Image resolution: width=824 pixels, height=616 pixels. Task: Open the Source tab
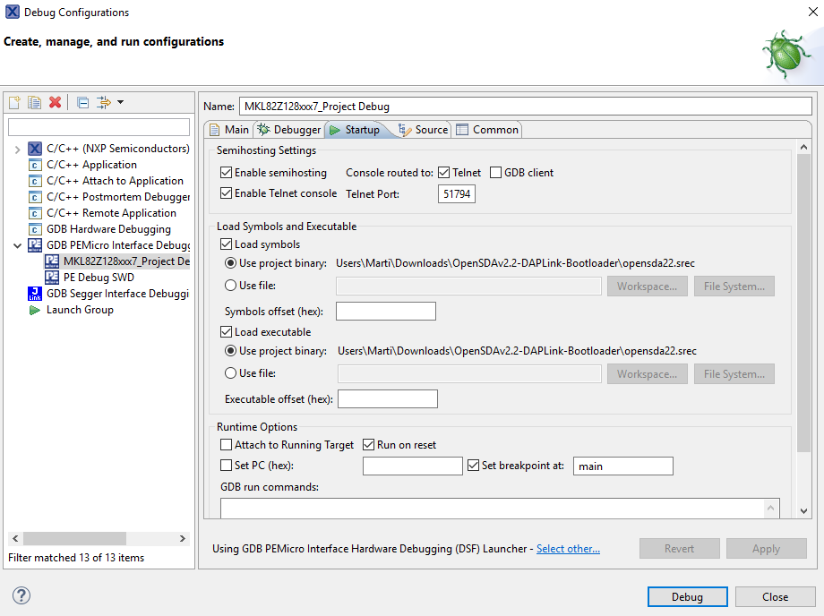(423, 130)
